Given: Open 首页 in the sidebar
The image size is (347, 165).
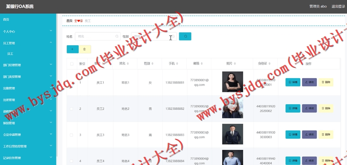Looking at the screenshot, I should click(x=6, y=20).
